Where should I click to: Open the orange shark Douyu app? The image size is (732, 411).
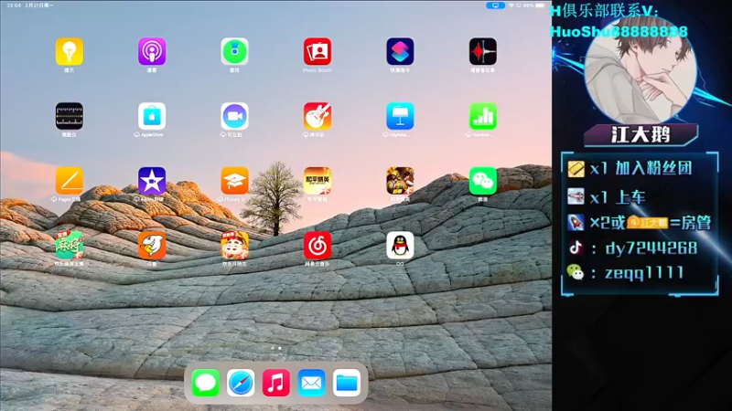(152, 245)
